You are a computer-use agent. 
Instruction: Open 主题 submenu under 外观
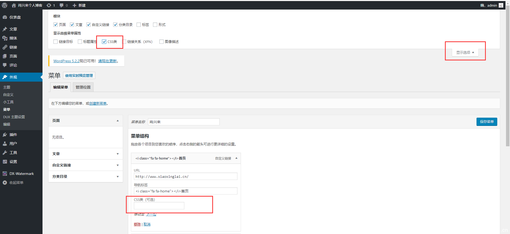click(7, 87)
